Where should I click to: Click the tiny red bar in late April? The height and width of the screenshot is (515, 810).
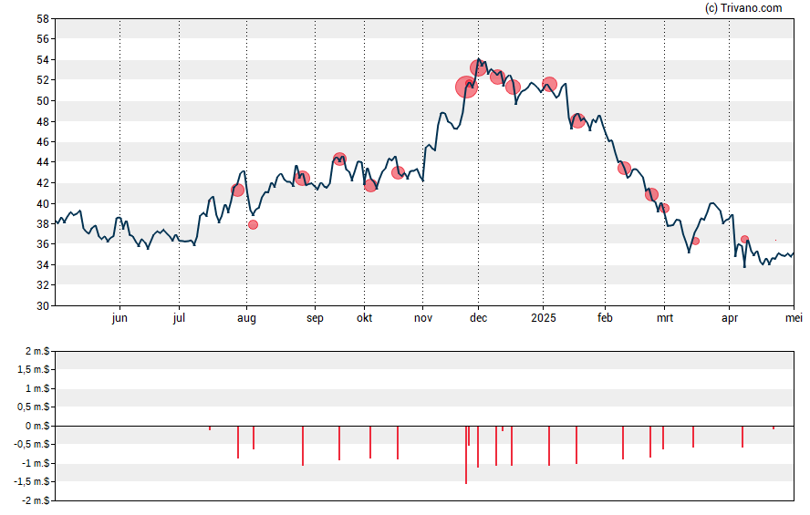pyautogui.click(x=774, y=427)
